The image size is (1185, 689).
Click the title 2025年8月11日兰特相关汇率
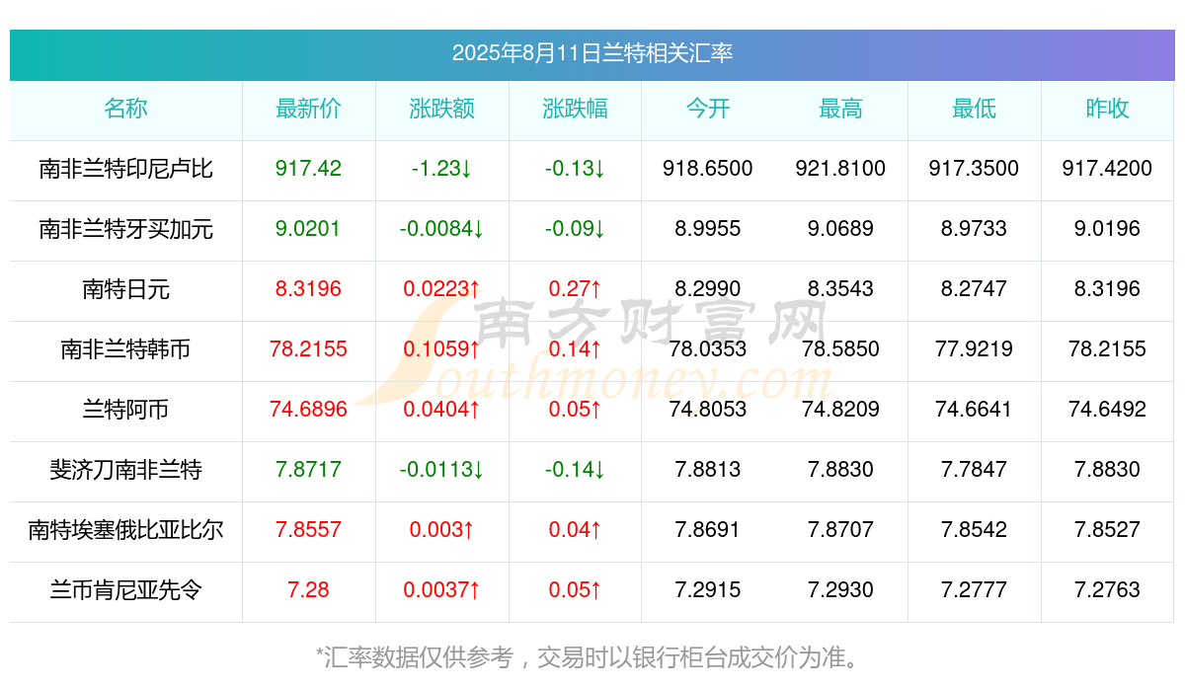point(592,53)
